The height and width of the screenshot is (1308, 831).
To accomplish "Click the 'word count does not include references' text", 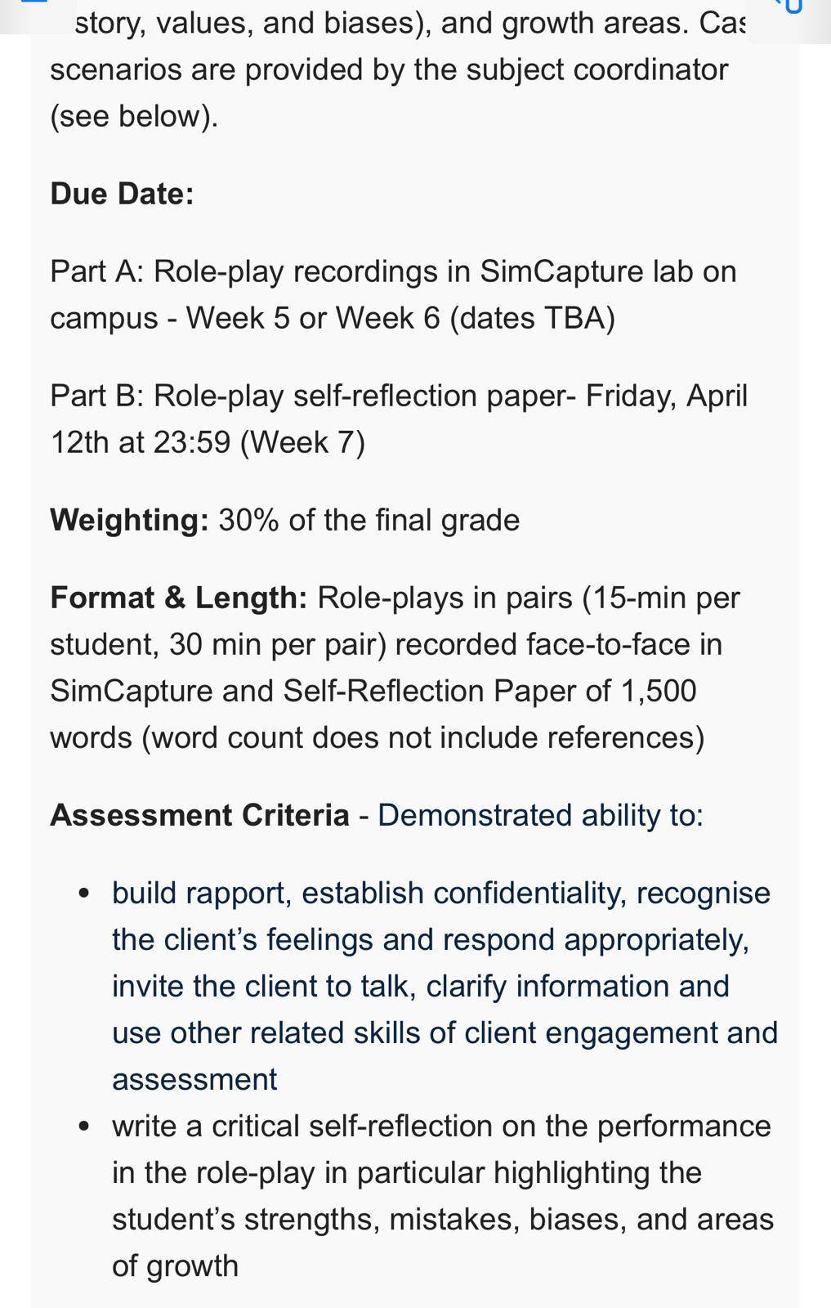I will tap(423, 737).
